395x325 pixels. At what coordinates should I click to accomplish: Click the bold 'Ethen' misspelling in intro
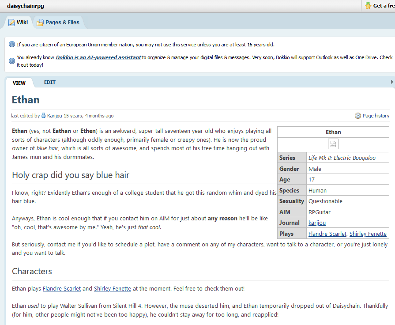(88, 131)
